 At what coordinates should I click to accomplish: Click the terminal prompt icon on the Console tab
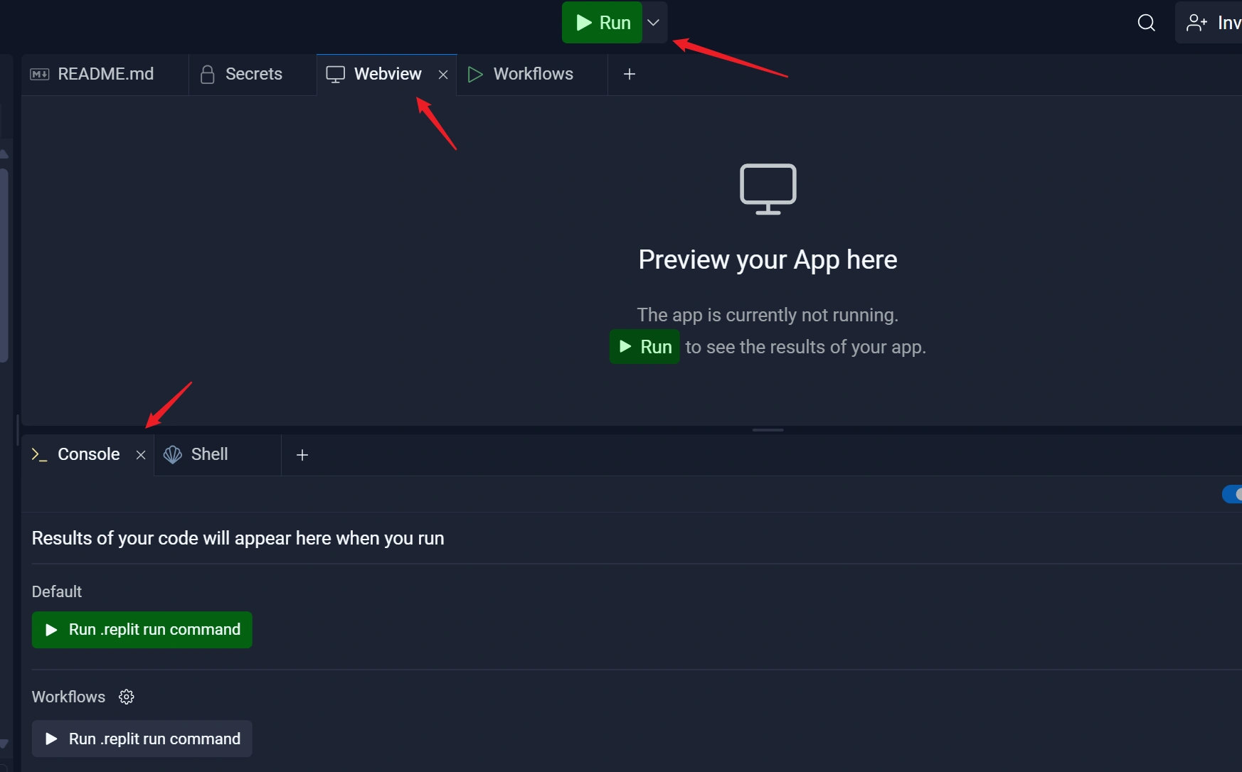click(38, 454)
